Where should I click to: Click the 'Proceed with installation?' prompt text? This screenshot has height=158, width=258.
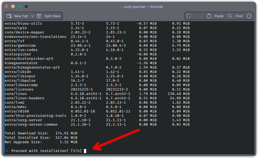pyautogui.click(x=40, y=151)
